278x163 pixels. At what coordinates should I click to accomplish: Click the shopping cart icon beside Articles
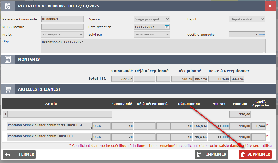8,89
